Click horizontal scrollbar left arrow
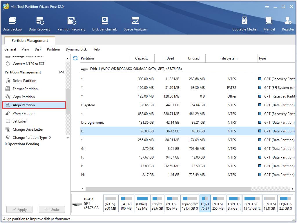 [83, 189]
